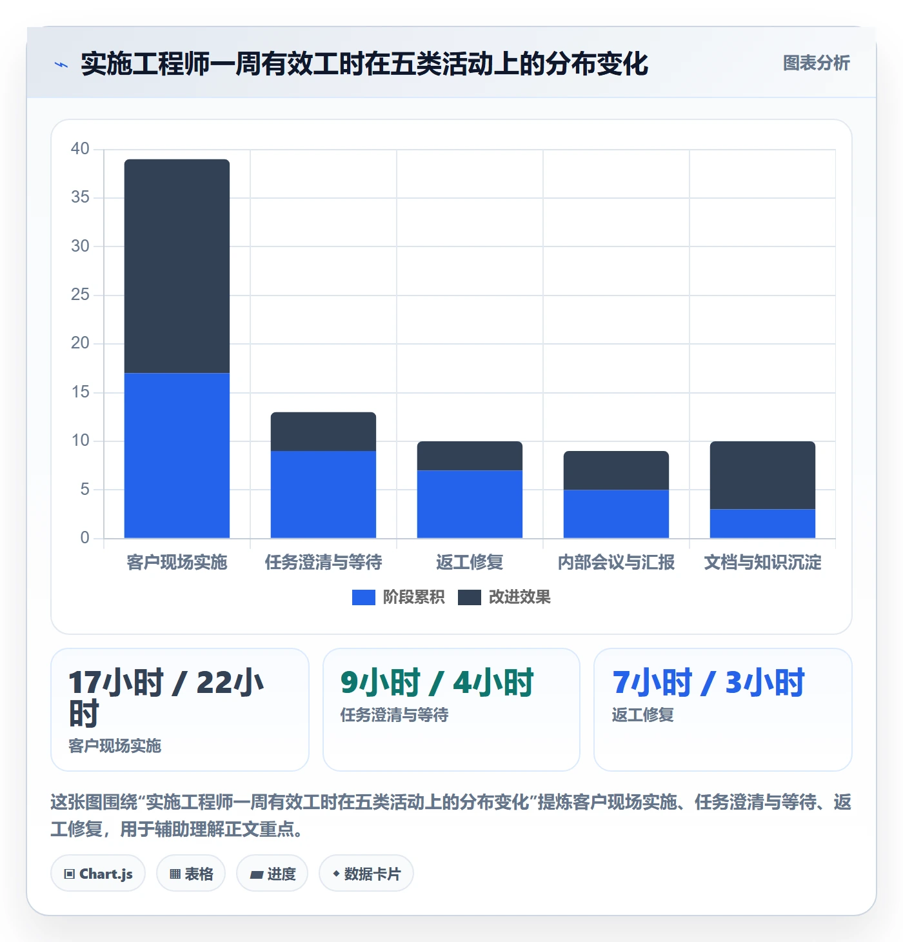Image resolution: width=903 pixels, height=942 pixels.
Task: Click the dark bar segment for 客户现场实施
Action: tap(177, 266)
